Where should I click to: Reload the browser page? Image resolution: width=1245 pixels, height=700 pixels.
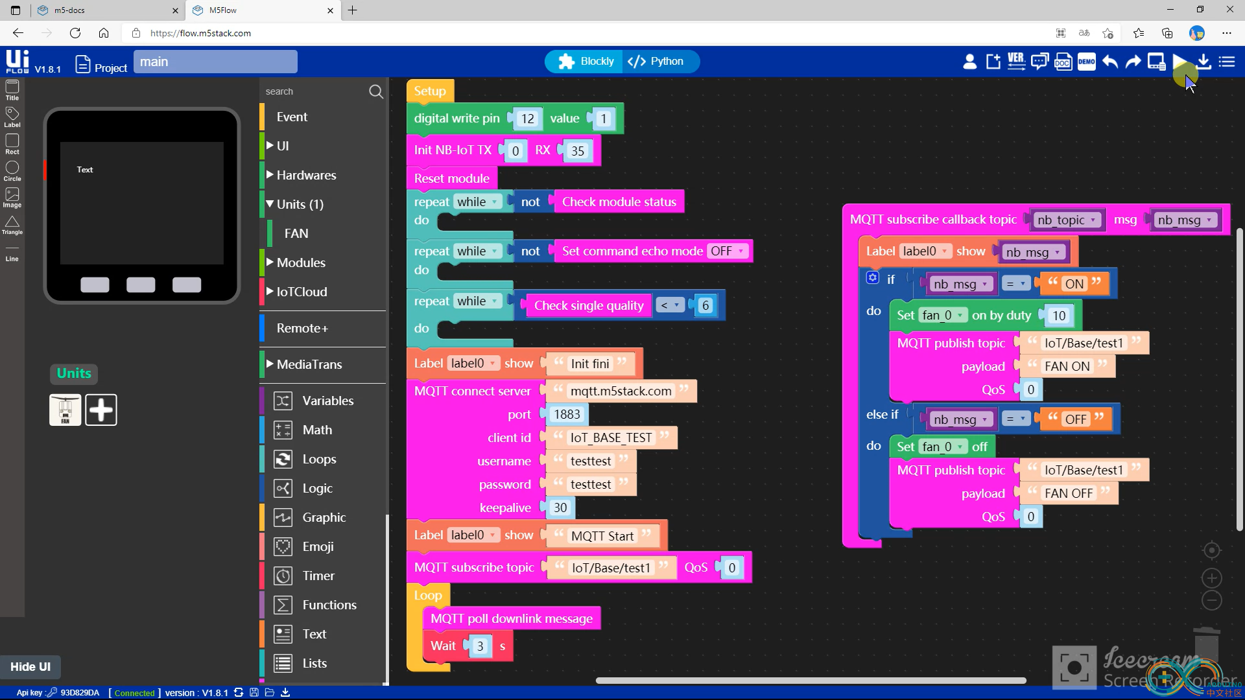pyautogui.click(x=75, y=33)
